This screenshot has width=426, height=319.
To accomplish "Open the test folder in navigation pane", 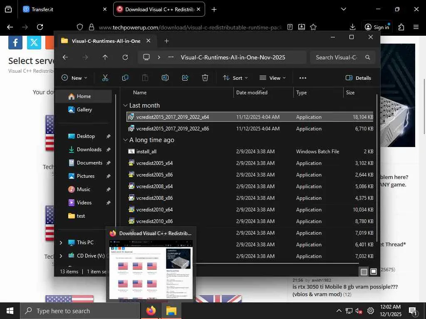I will pyautogui.click(x=84, y=216).
